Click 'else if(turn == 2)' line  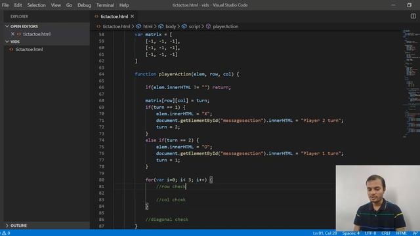(172, 140)
